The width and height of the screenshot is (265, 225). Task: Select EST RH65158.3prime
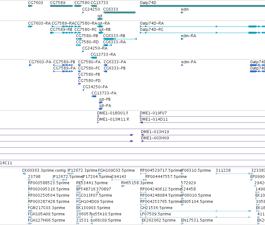click(x=123, y=186)
